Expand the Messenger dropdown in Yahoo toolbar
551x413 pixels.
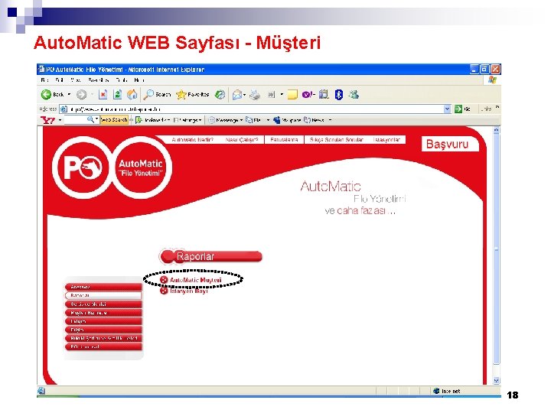click(x=241, y=120)
